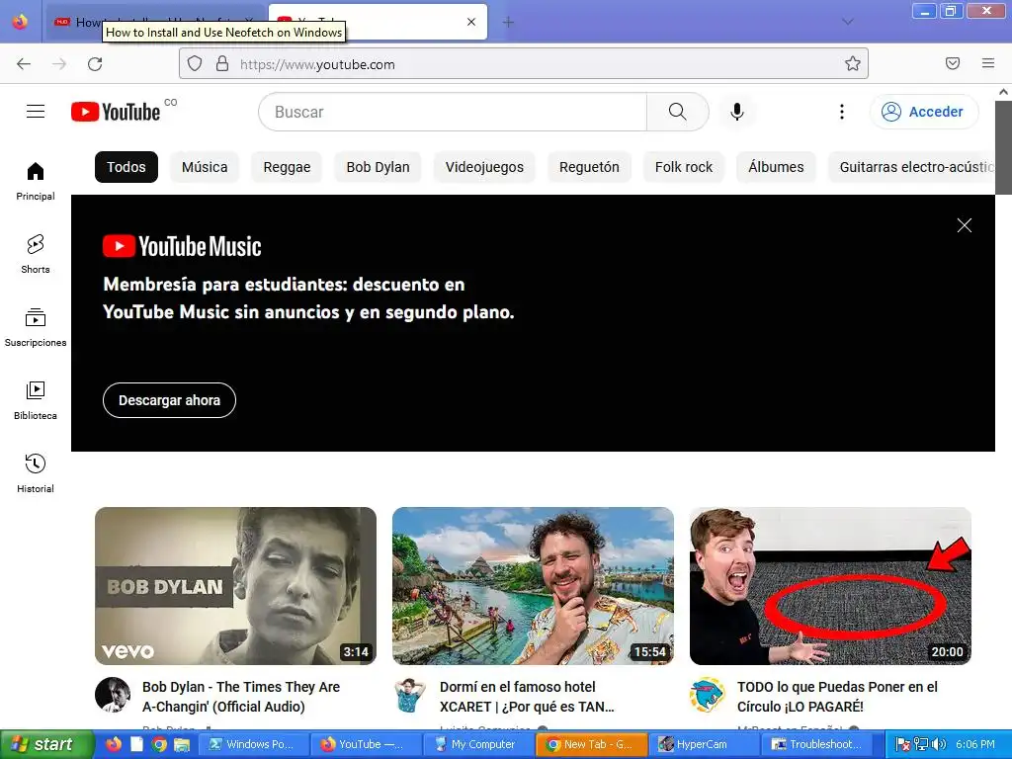Go to Principal in the sidebar
Viewport: 1012px width, 759px height.
36,181
